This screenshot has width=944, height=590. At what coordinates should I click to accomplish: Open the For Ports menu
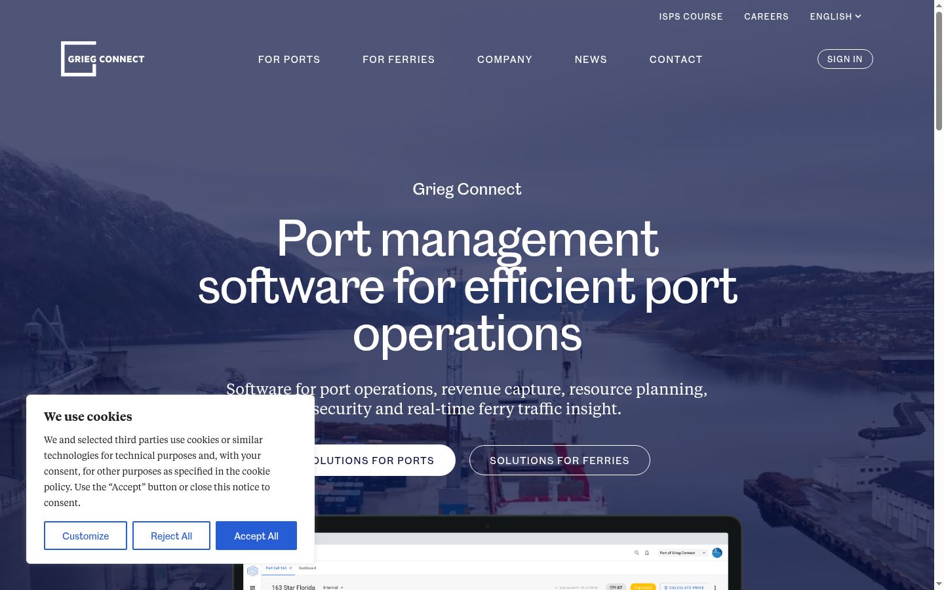[x=289, y=60]
